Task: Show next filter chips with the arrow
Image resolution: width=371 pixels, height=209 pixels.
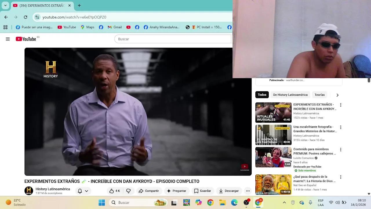Action: [x=337, y=95]
